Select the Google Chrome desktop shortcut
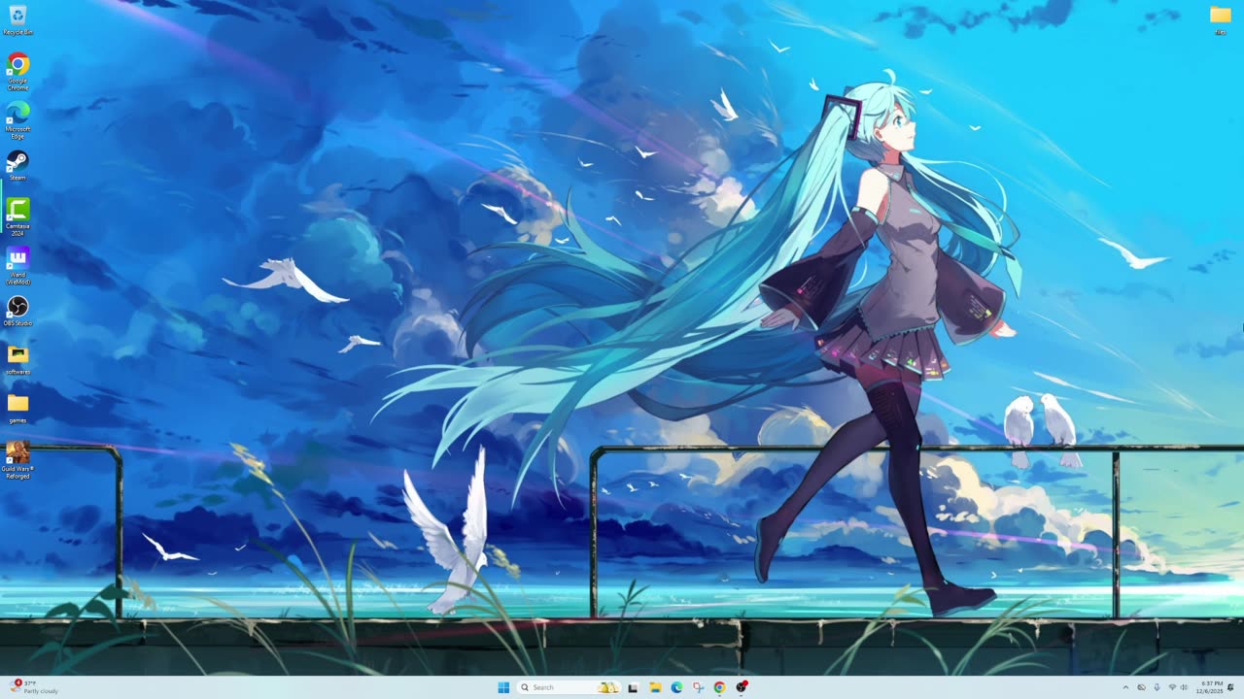The height and width of the screenshot is (699, 1244). coord(17,72)
